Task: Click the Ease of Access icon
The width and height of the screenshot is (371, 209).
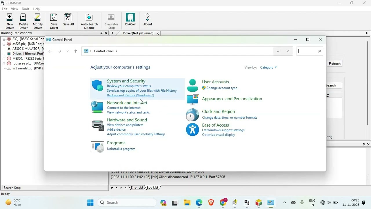Action: point(192,129)
